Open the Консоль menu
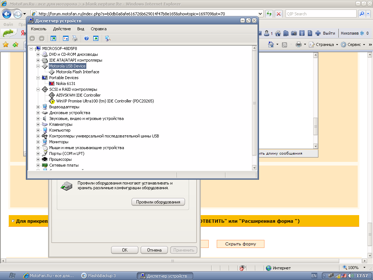Image resolution: width=373 pixels, height=280 pixels. point(39,29)
